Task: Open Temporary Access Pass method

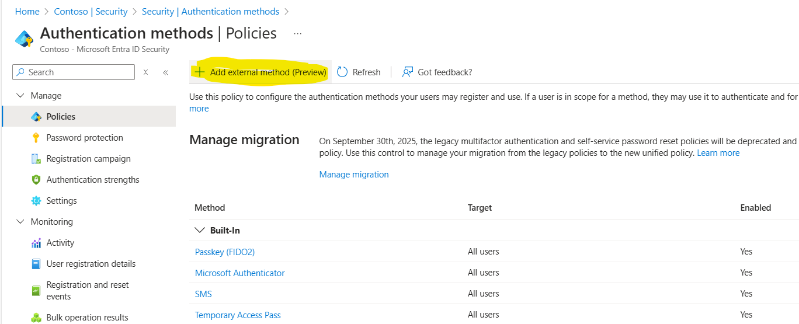Action: pos(238,315)
